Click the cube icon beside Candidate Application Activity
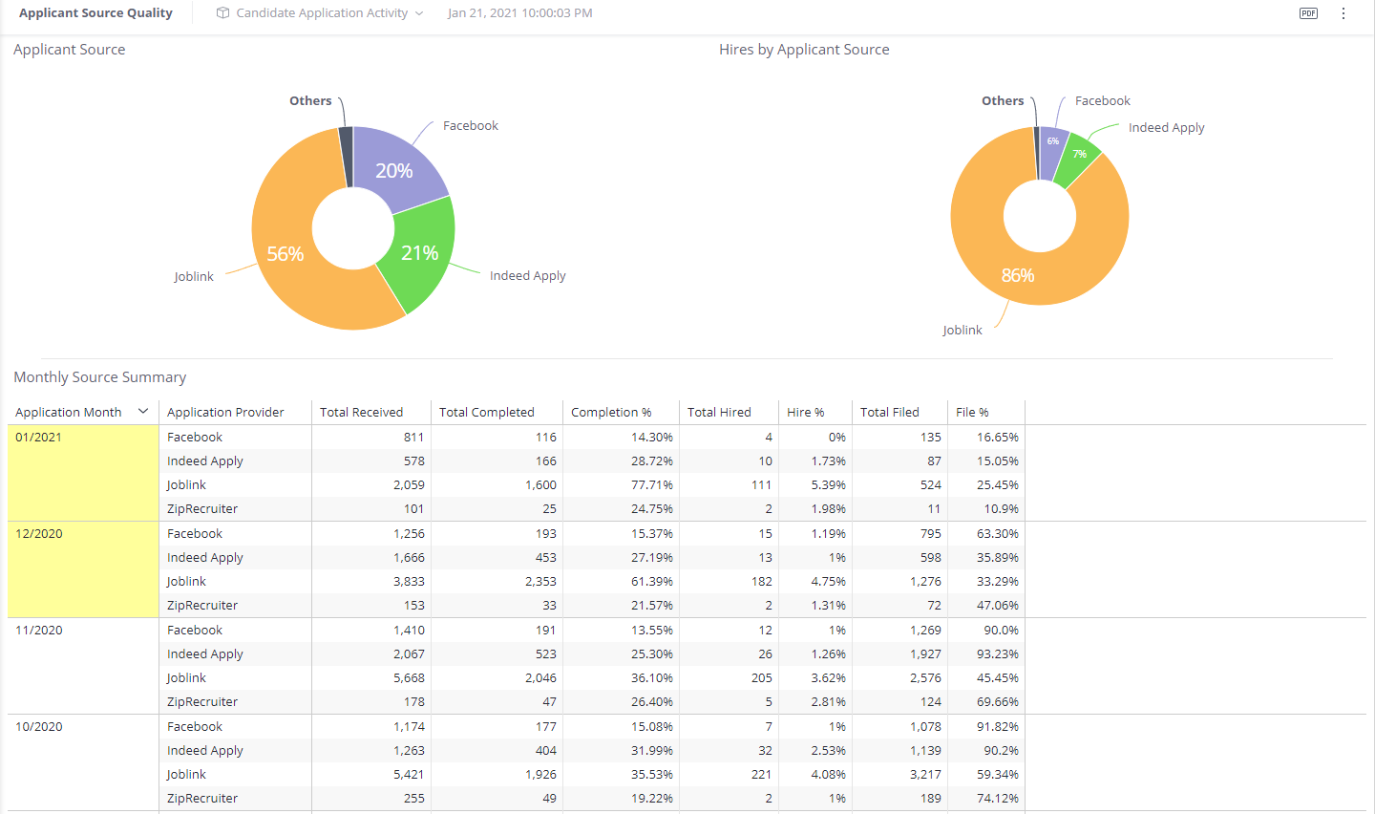The image size is (1375, 814). click(x=222, y=13)
